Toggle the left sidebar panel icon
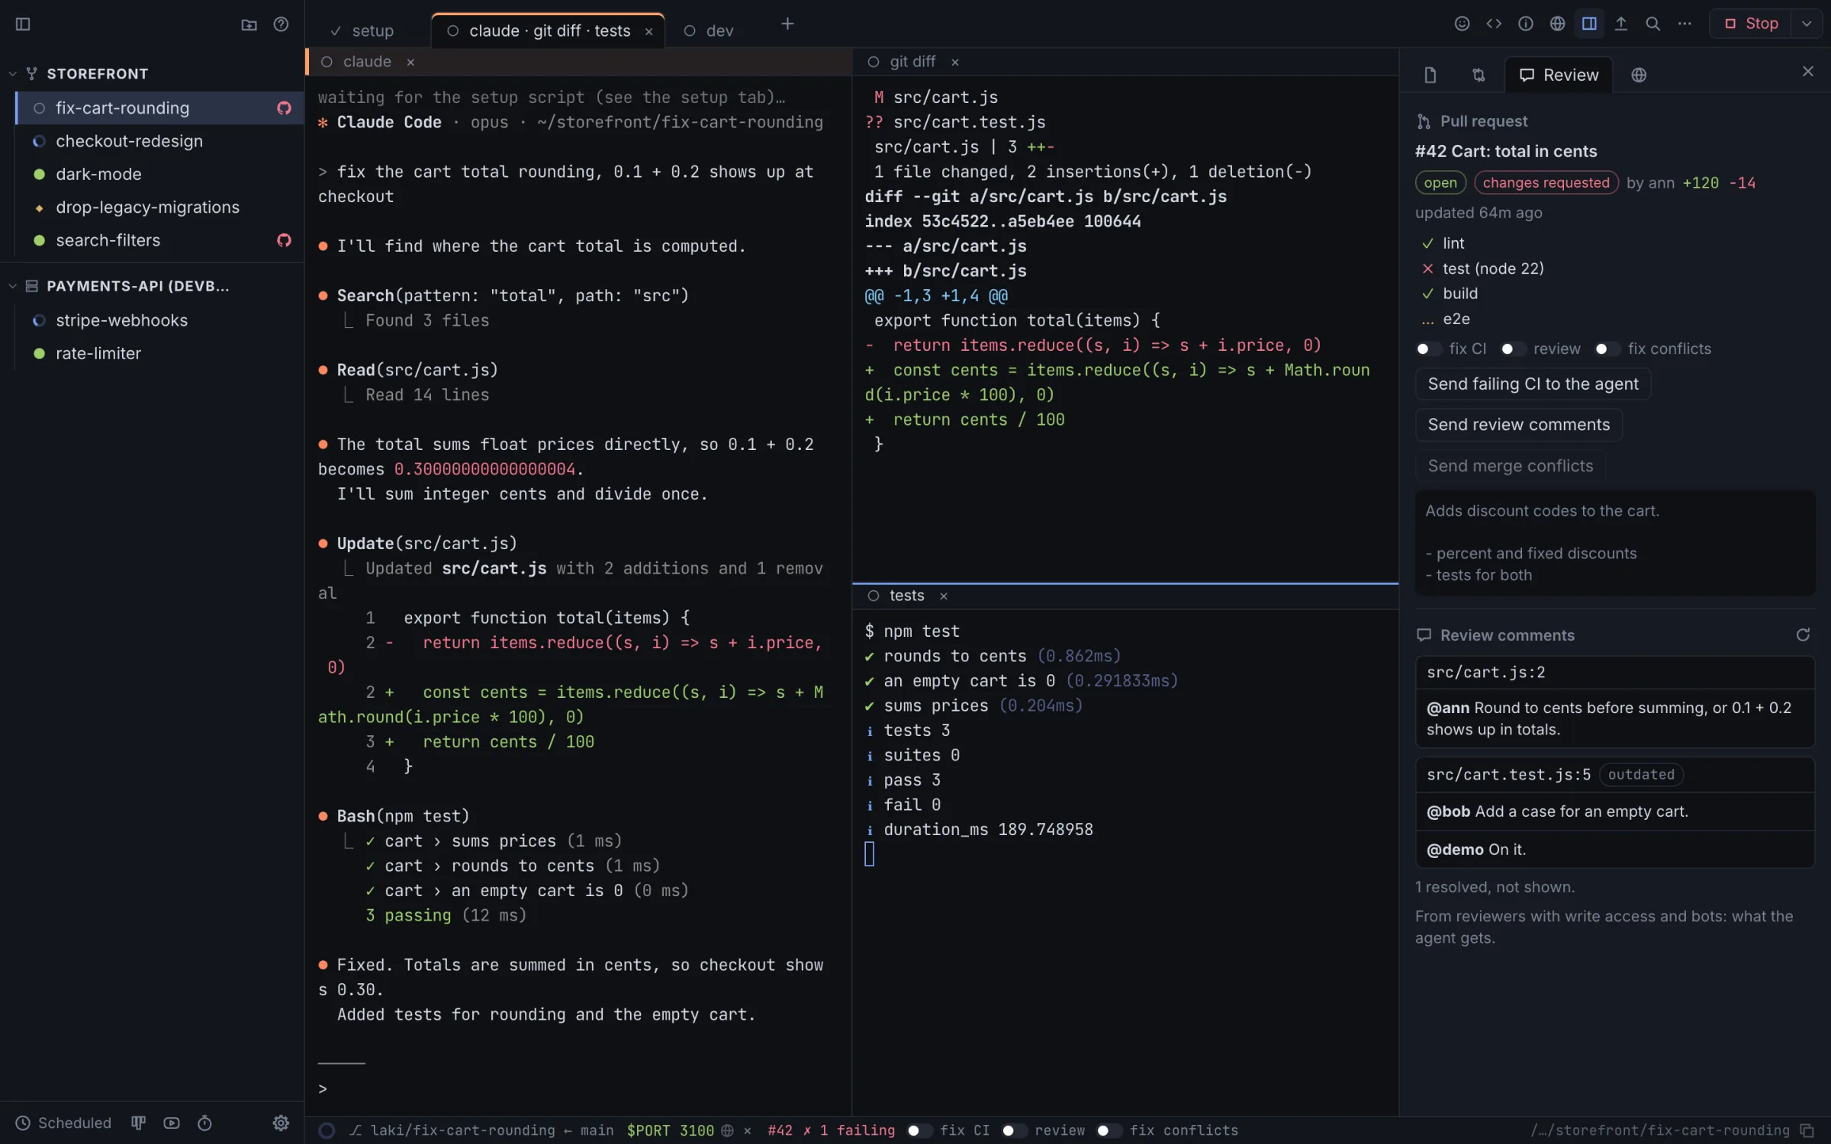1831x1144 pixels. (23, 24)
